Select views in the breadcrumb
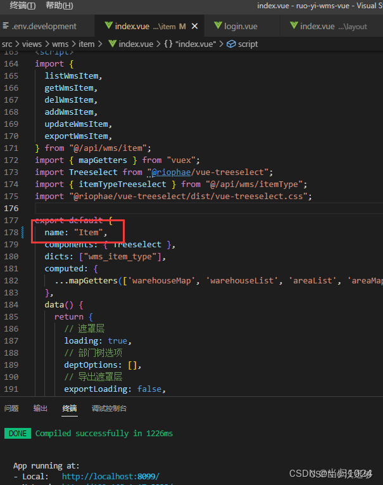Image resolution: width=383 pixels, height=485 pixels. tap(32, 44)
